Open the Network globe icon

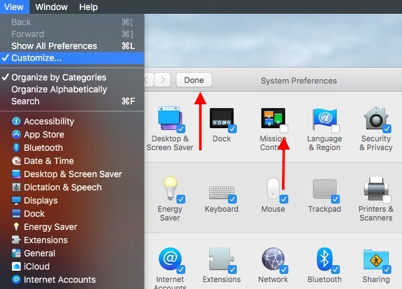273,259
